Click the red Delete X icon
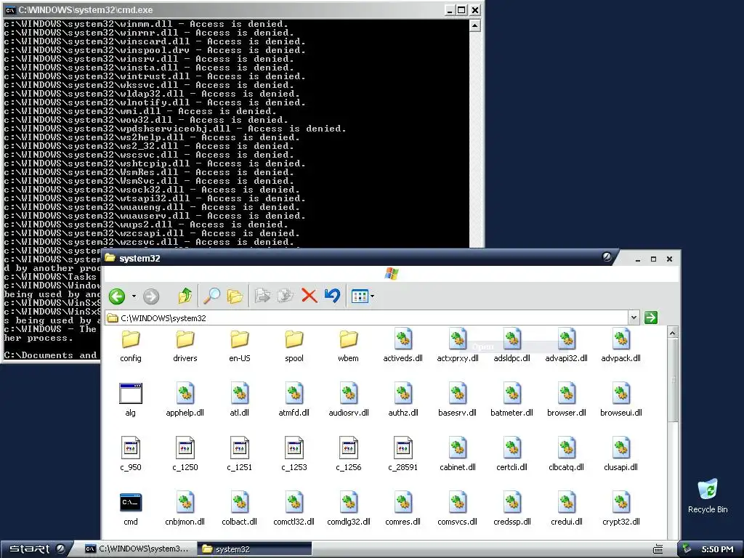The height and width of the screenshot is (558, 744). pos(310,296)
